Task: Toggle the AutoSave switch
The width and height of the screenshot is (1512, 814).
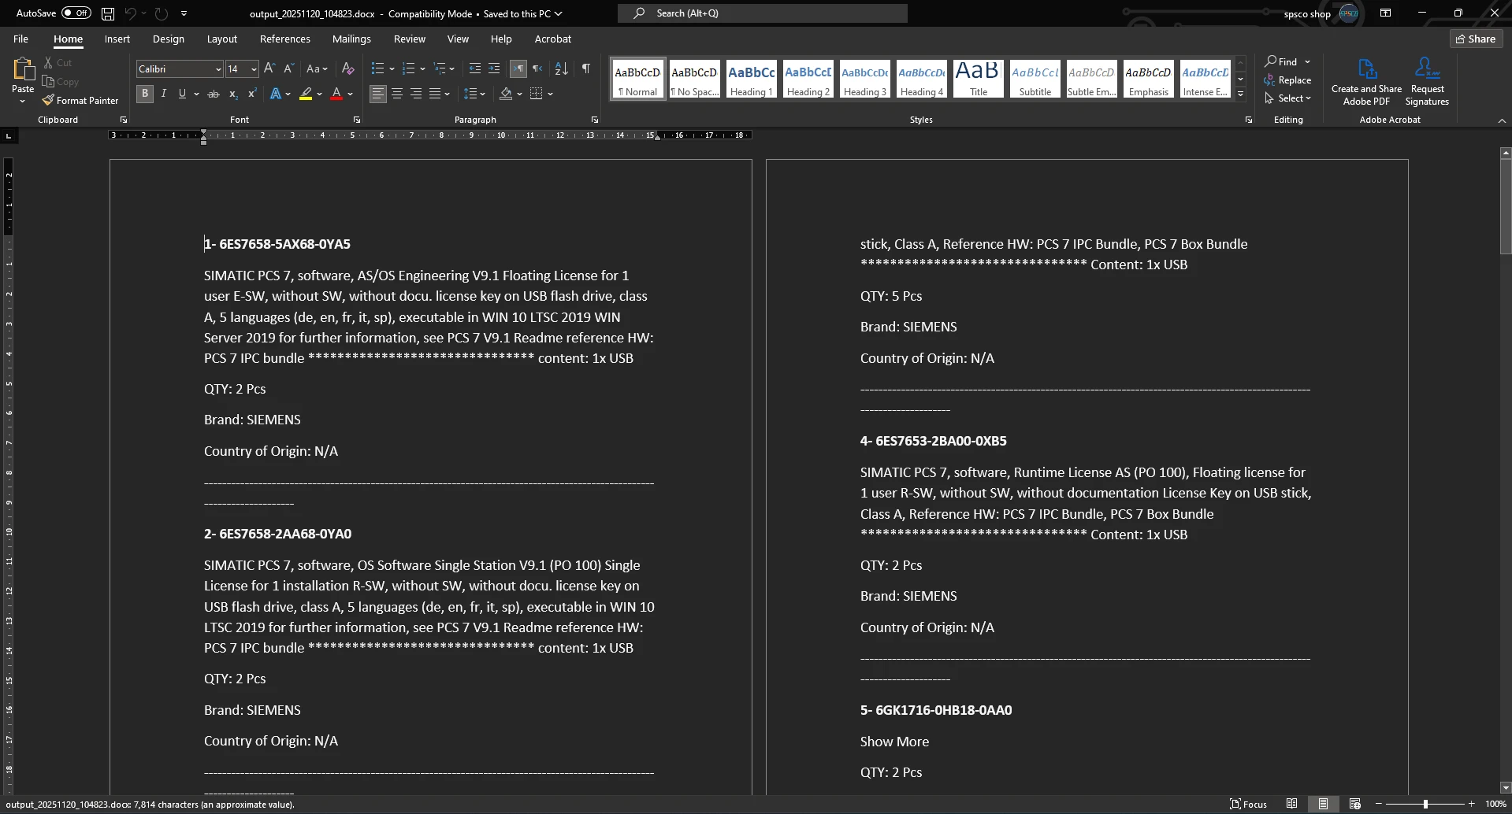Action: coord(76,13)
